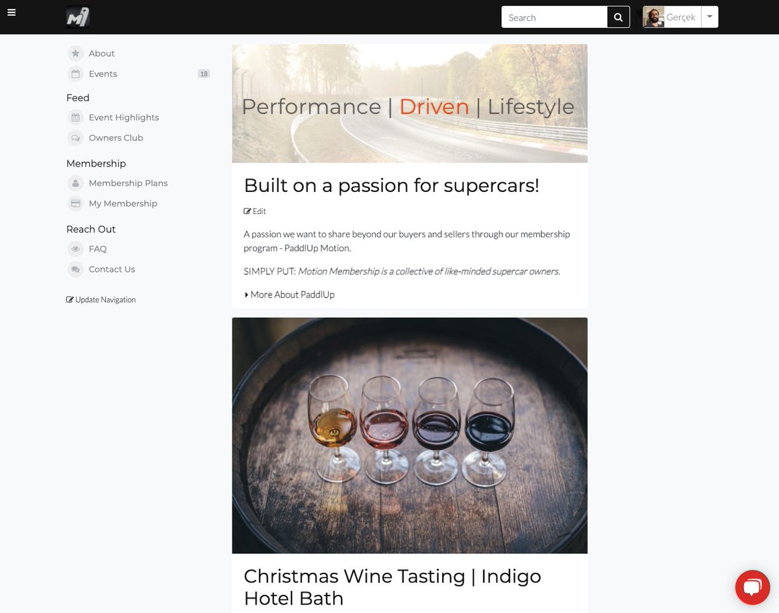Open the About menu item

[x=102, y=53]
